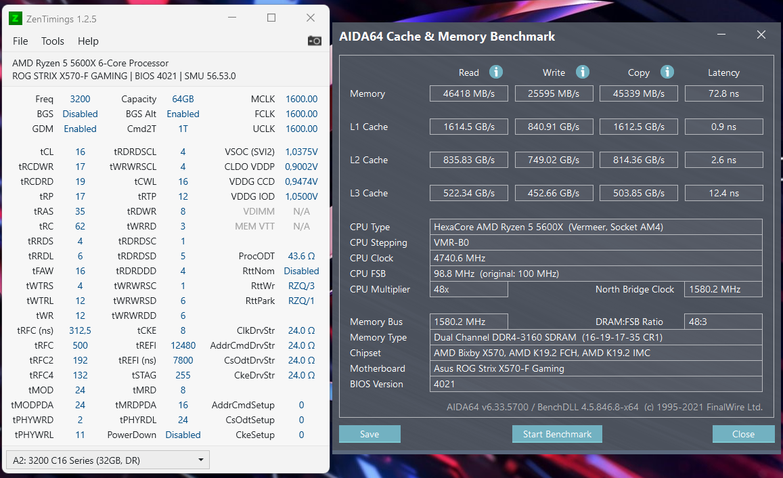Open the Write info icon in AIDA64
Image resolution: width=783 pixels, height=478 pixels.
(x=582, y=72)
